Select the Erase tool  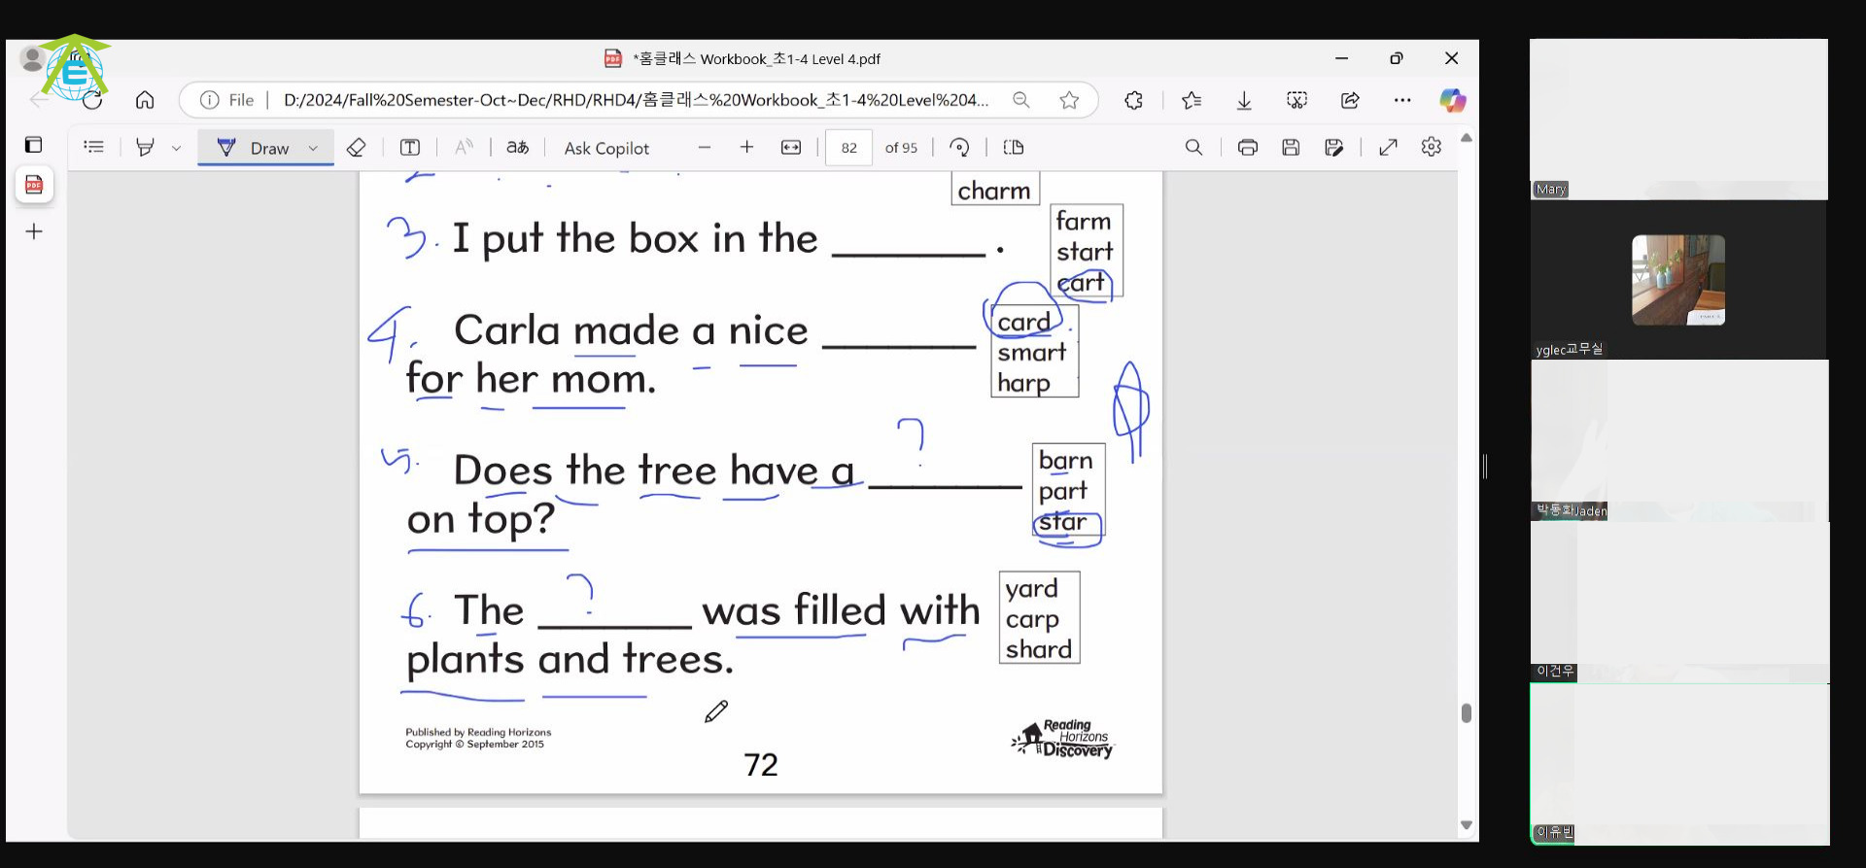(356, 147)
